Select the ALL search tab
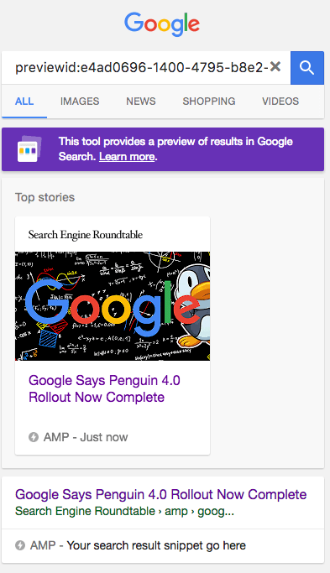 pyautogui.click(x=24, y=102)
